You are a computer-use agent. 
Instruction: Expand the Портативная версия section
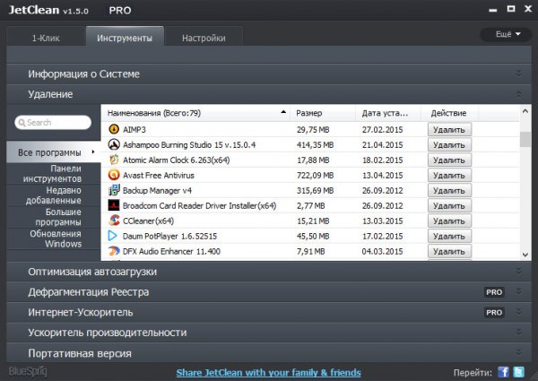click(x=269, y=353)
